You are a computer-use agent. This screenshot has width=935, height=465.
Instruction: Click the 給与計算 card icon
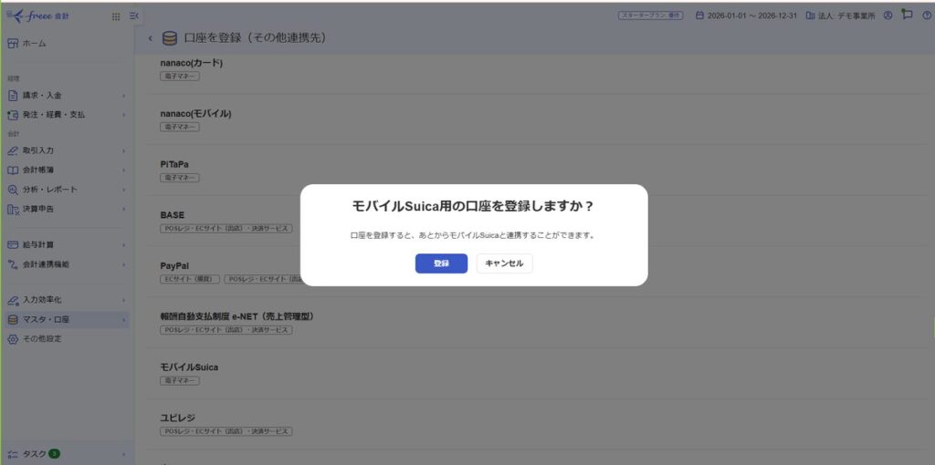click(13, 244)
